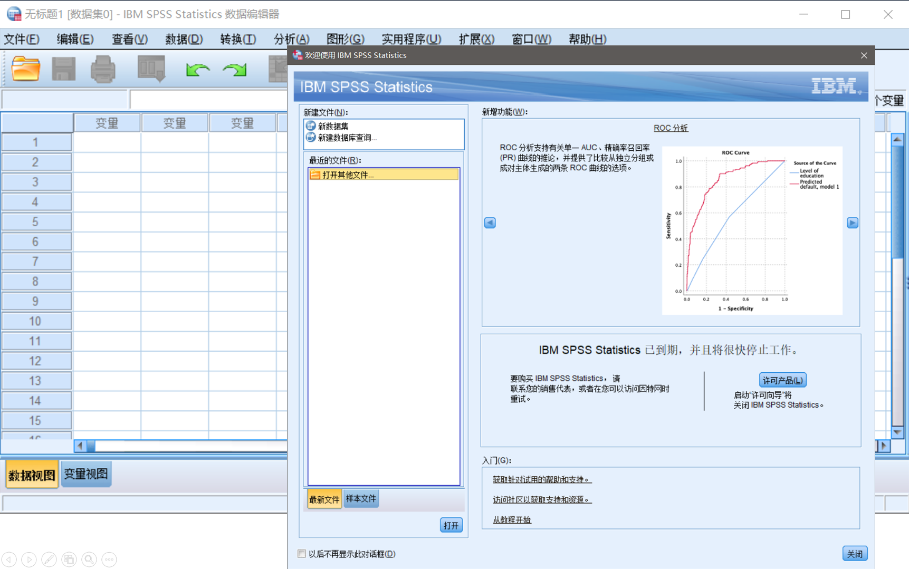
Task: Click the open folder toolbar icon
Action: pos(26,69)
